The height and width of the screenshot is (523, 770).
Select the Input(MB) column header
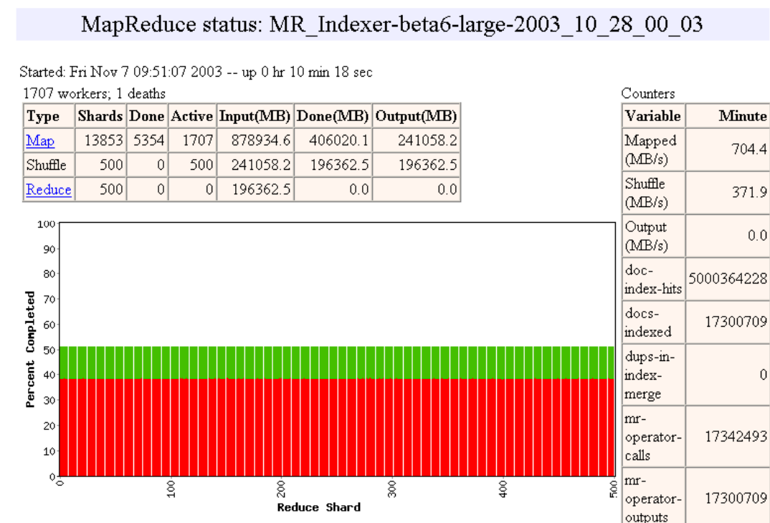[x=255, y=116]
